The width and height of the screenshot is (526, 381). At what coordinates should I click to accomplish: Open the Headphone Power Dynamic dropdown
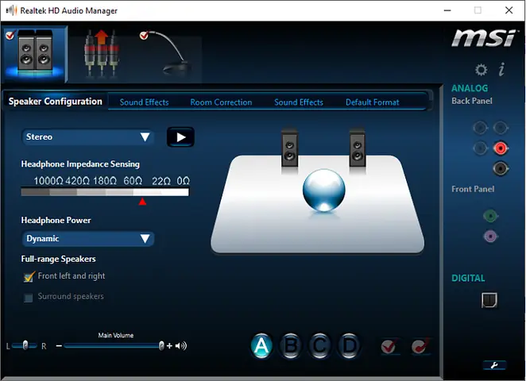[88, 239]
